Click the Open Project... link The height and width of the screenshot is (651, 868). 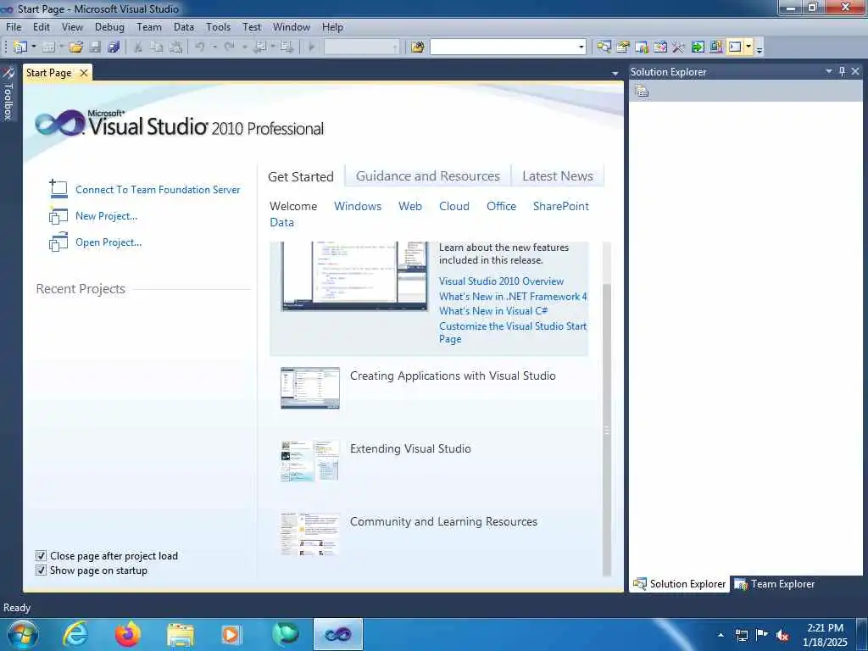108,242
